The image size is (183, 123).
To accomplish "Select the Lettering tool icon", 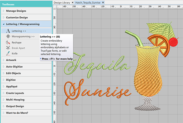I will click(8, 31).
